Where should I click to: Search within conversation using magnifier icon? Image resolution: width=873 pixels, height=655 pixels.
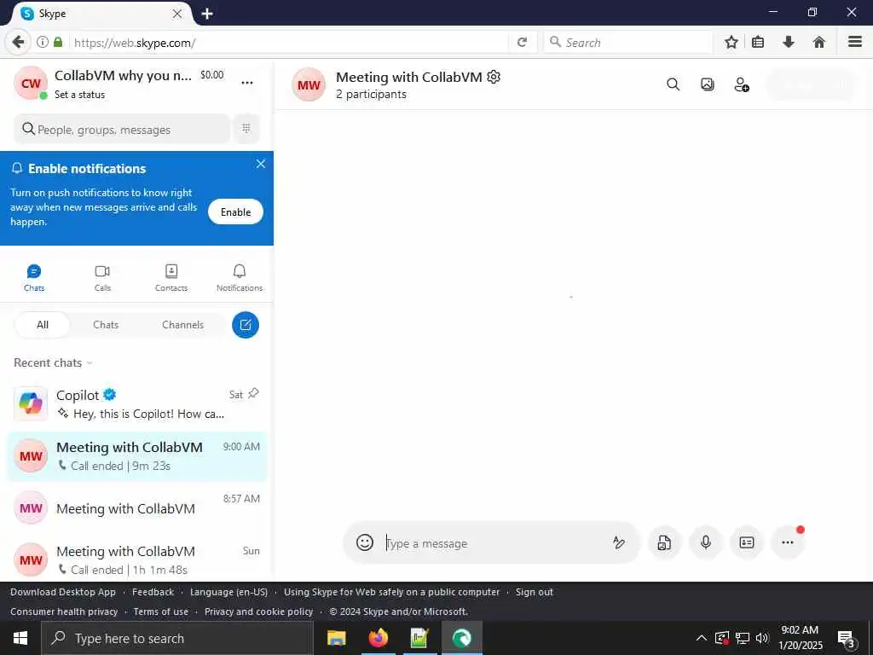point(674,84)
